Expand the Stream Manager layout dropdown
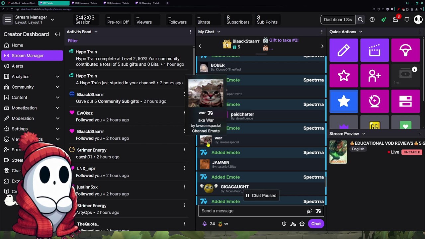 coord(52,20)
